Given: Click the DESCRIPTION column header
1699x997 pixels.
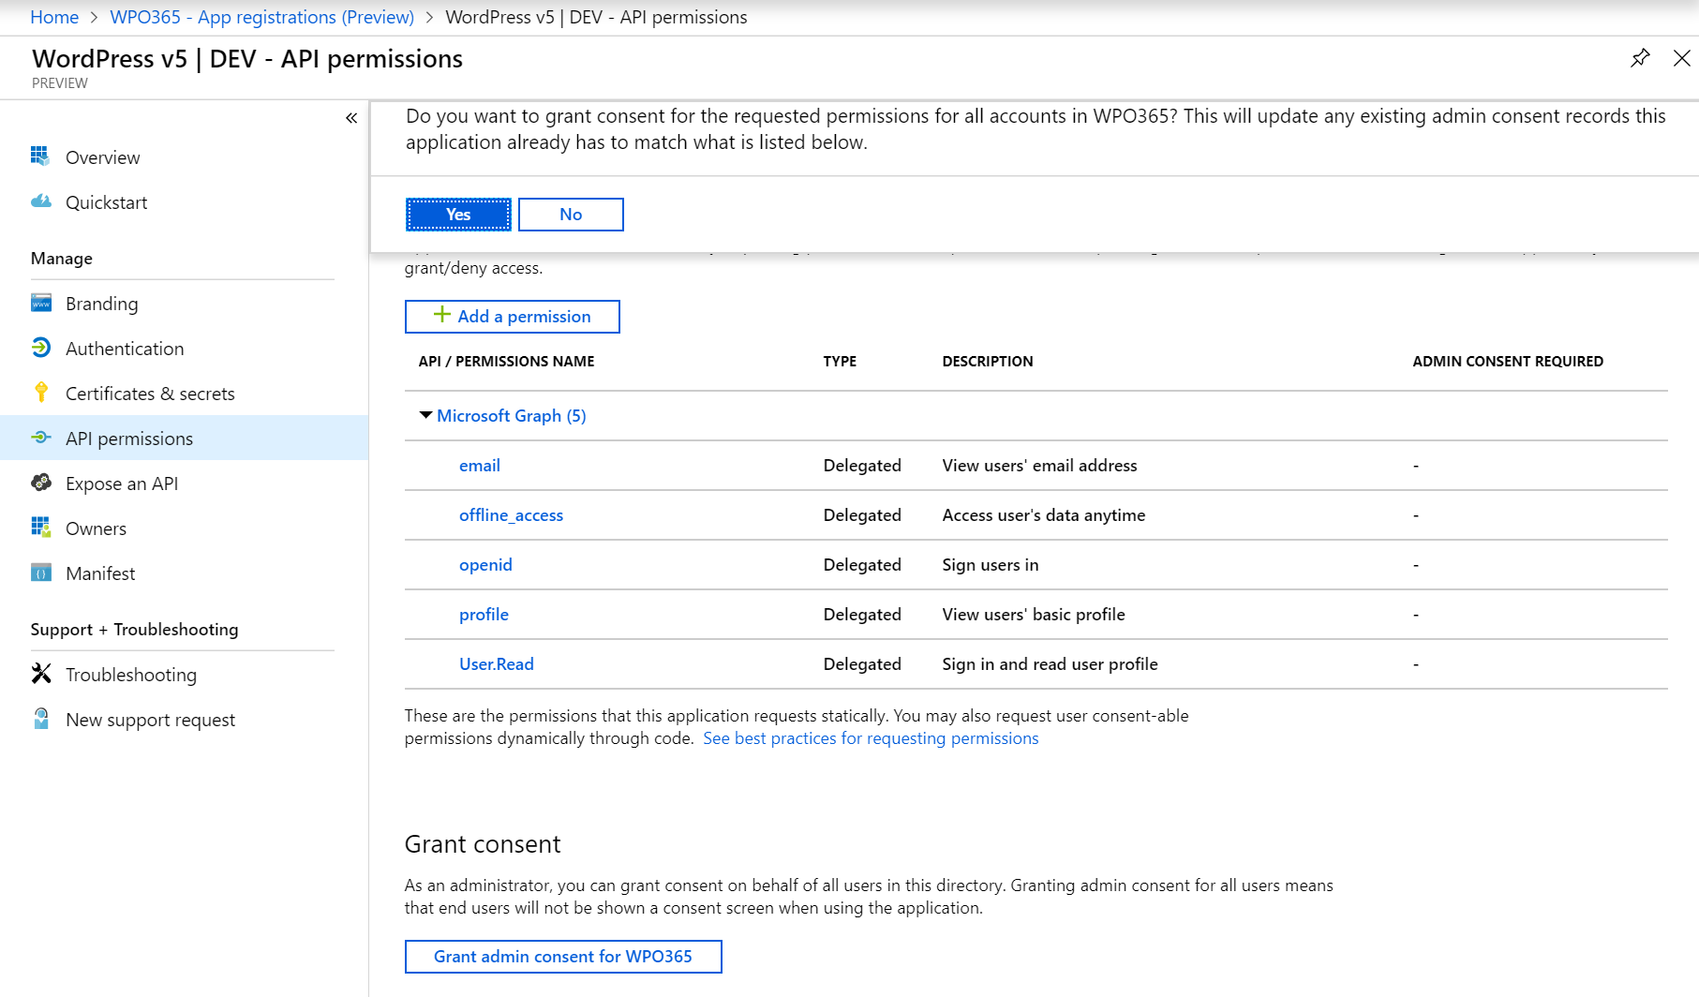Looking at the screenshot, I should coord(988,361).
